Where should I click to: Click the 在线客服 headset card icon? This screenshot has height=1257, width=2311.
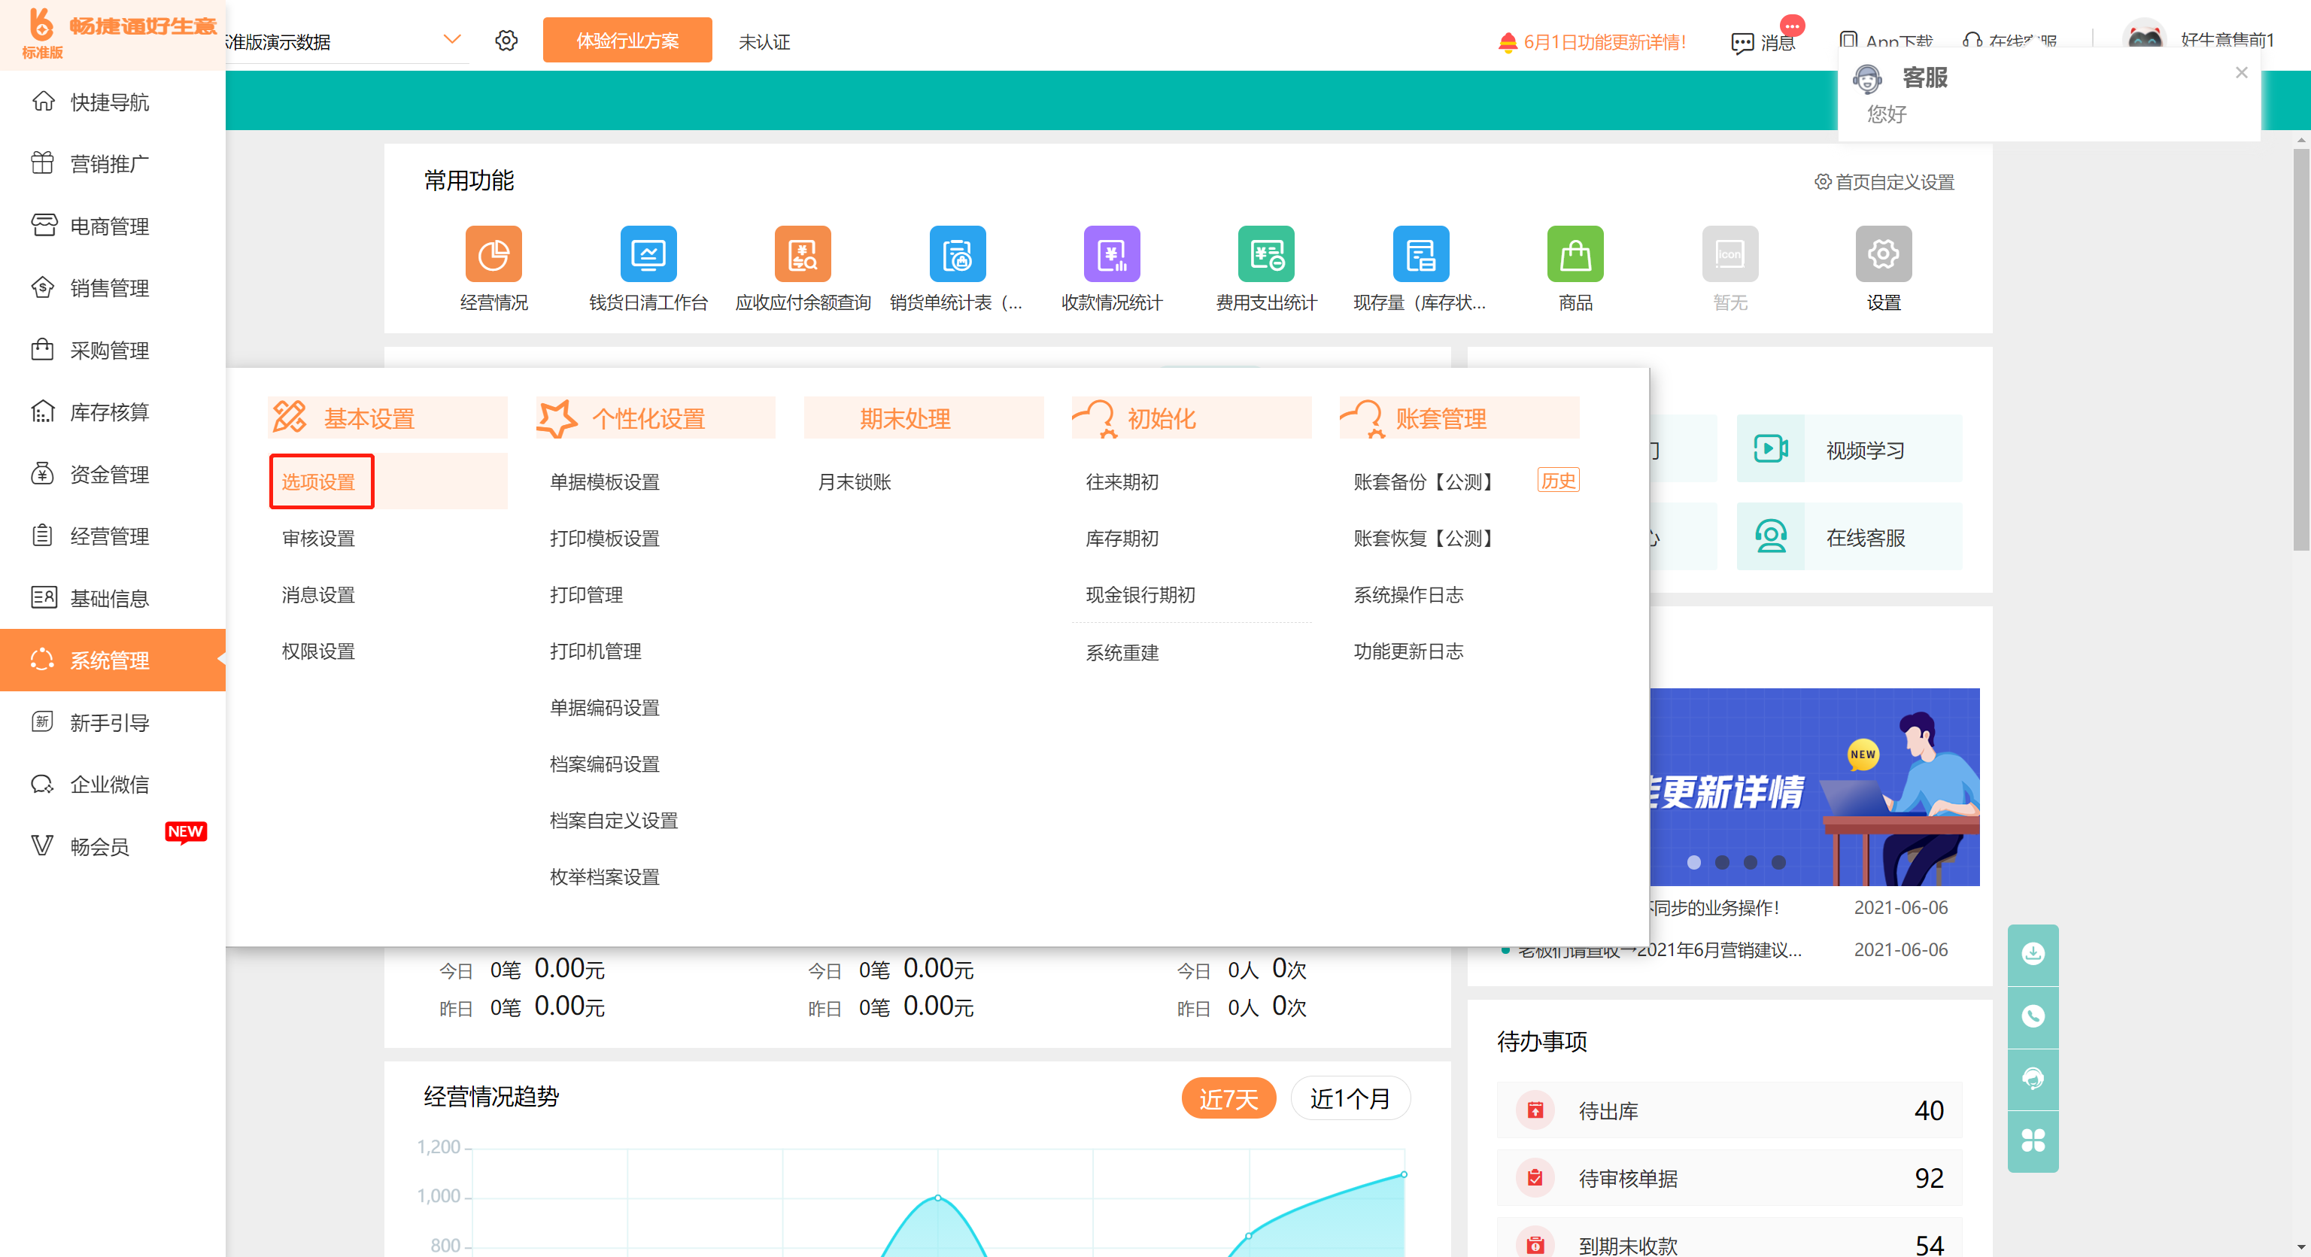point(1770,536)
